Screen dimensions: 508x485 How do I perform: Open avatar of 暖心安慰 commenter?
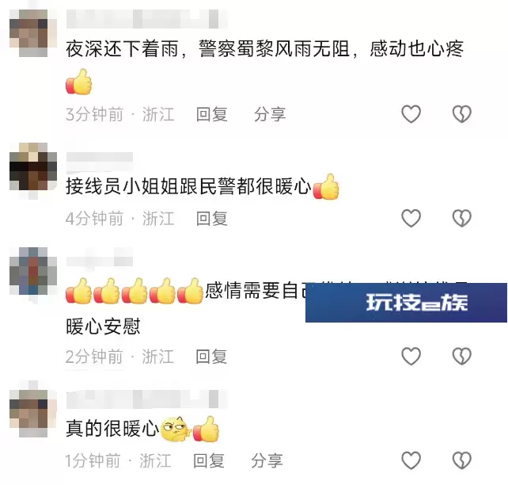click(x=33, y=271)
